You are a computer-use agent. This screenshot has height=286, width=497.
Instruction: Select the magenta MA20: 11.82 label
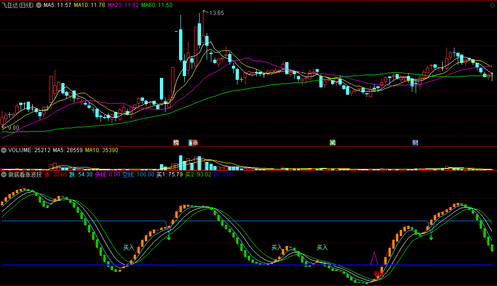click(123, 5)
